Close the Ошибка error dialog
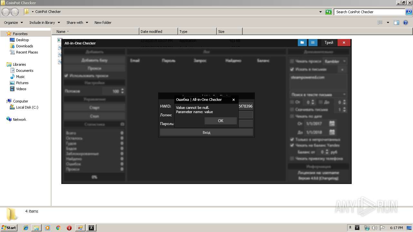This screenshot has width=413, height=232. (x=234, y=100)
